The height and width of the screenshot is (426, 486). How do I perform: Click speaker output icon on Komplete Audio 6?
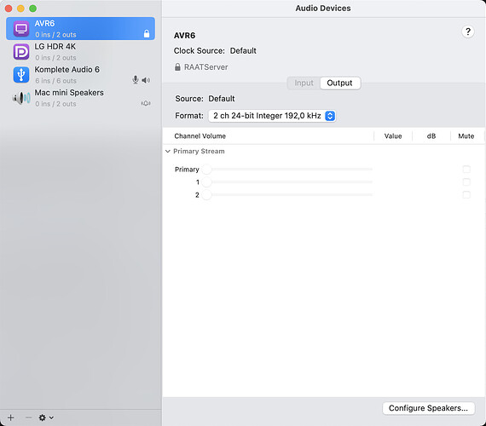click(146, 80)
